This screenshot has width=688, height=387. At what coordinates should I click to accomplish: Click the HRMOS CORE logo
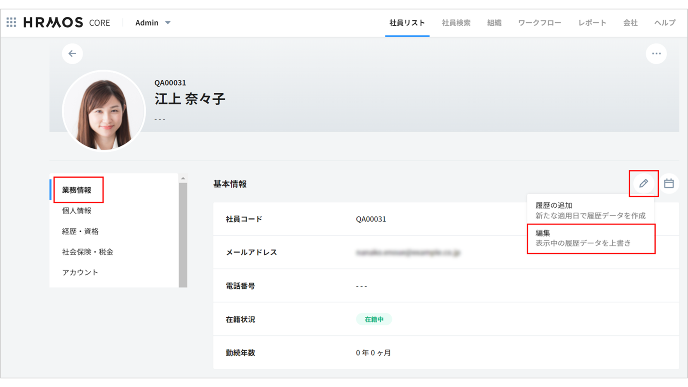[67, 22]
